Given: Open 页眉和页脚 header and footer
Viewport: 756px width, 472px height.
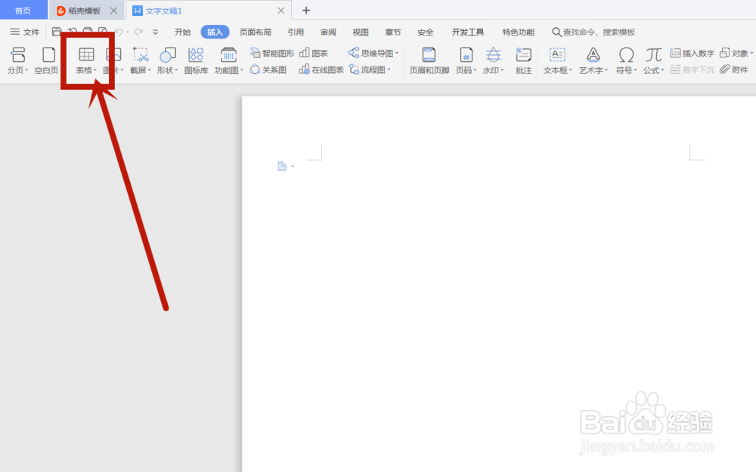Looking at the screenshot, I should tap(429, 60).
